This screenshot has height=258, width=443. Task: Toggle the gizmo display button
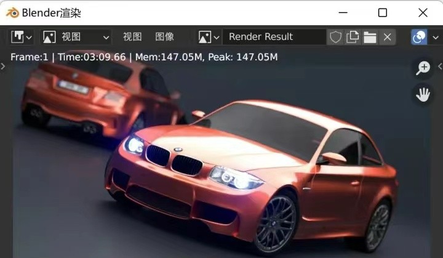(419, 37)
